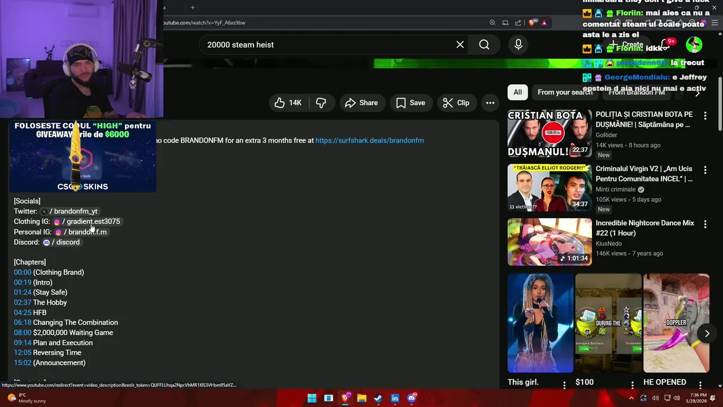Open the browser hamburger menu
This screenshot has height=407, width=723.
coord(715,23)
